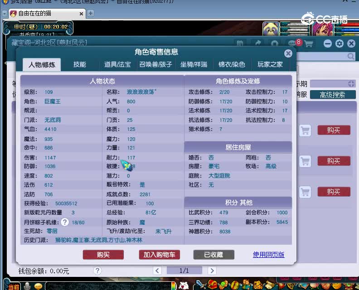
Task: Click the 申时(昼) time indicator
Action: [x=26, y=27]
